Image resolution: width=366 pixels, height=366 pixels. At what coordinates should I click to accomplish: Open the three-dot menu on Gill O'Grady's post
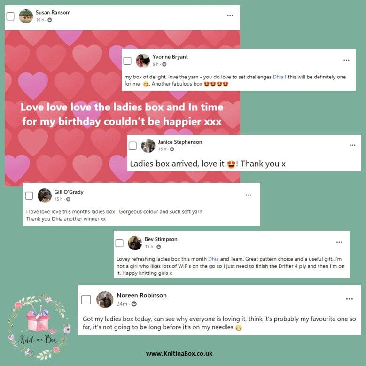pyautogui.click(x=249, y=195)
